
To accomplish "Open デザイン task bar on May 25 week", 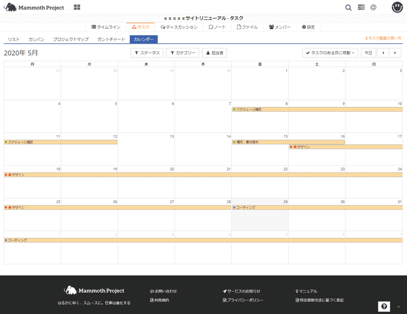I will (x=118, y=207).
